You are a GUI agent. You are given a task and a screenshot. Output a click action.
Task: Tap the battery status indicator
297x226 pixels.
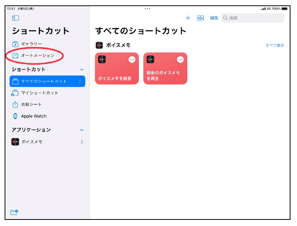pos(285,9)
